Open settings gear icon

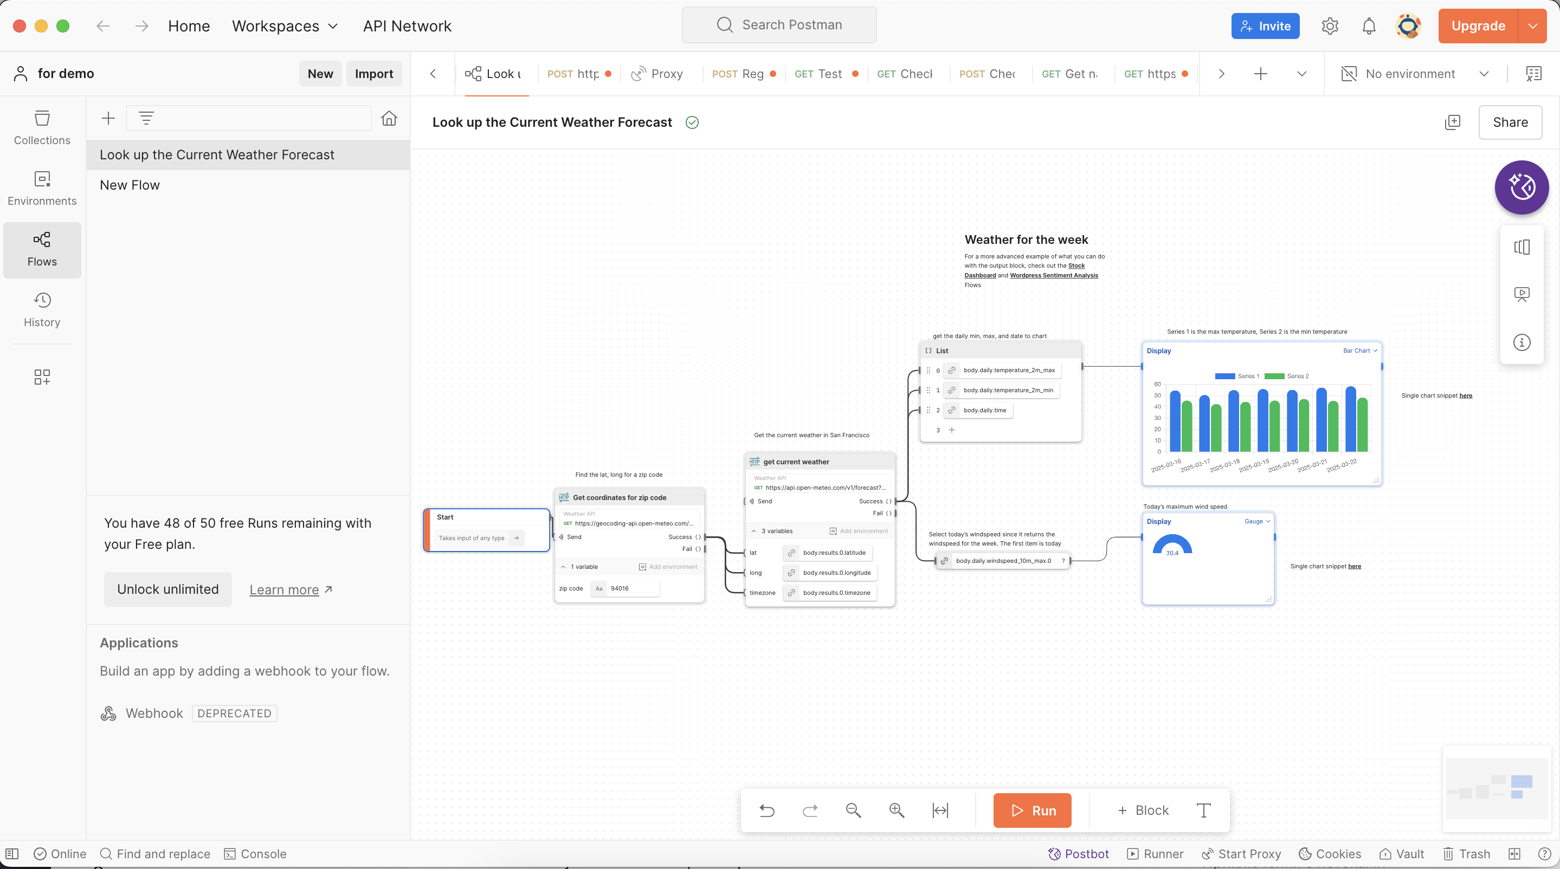(1329, 26)
